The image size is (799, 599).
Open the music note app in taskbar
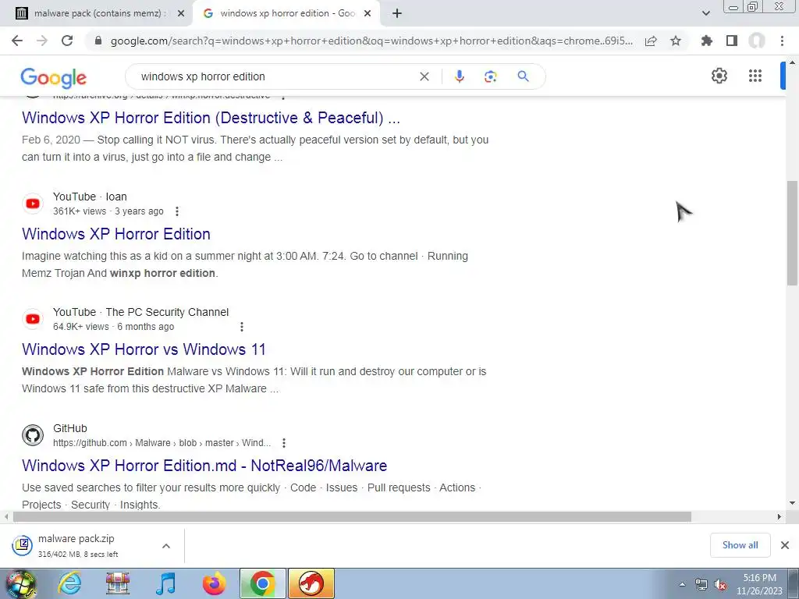coord(165,583)
